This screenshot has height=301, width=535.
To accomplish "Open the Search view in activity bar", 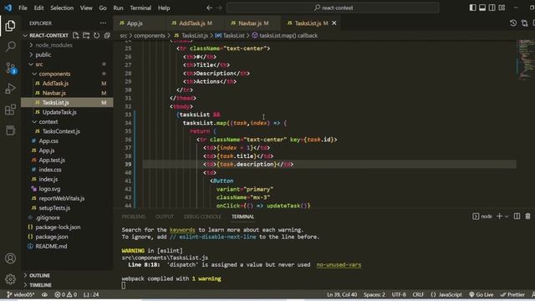I will tap(10, 47).
